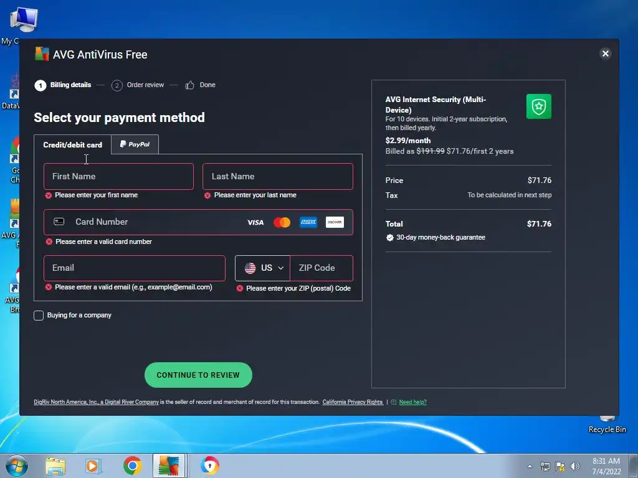The width and height of the screenshot is (638, 478).
Task: Click the card number error icon
Action: (49, 242)
